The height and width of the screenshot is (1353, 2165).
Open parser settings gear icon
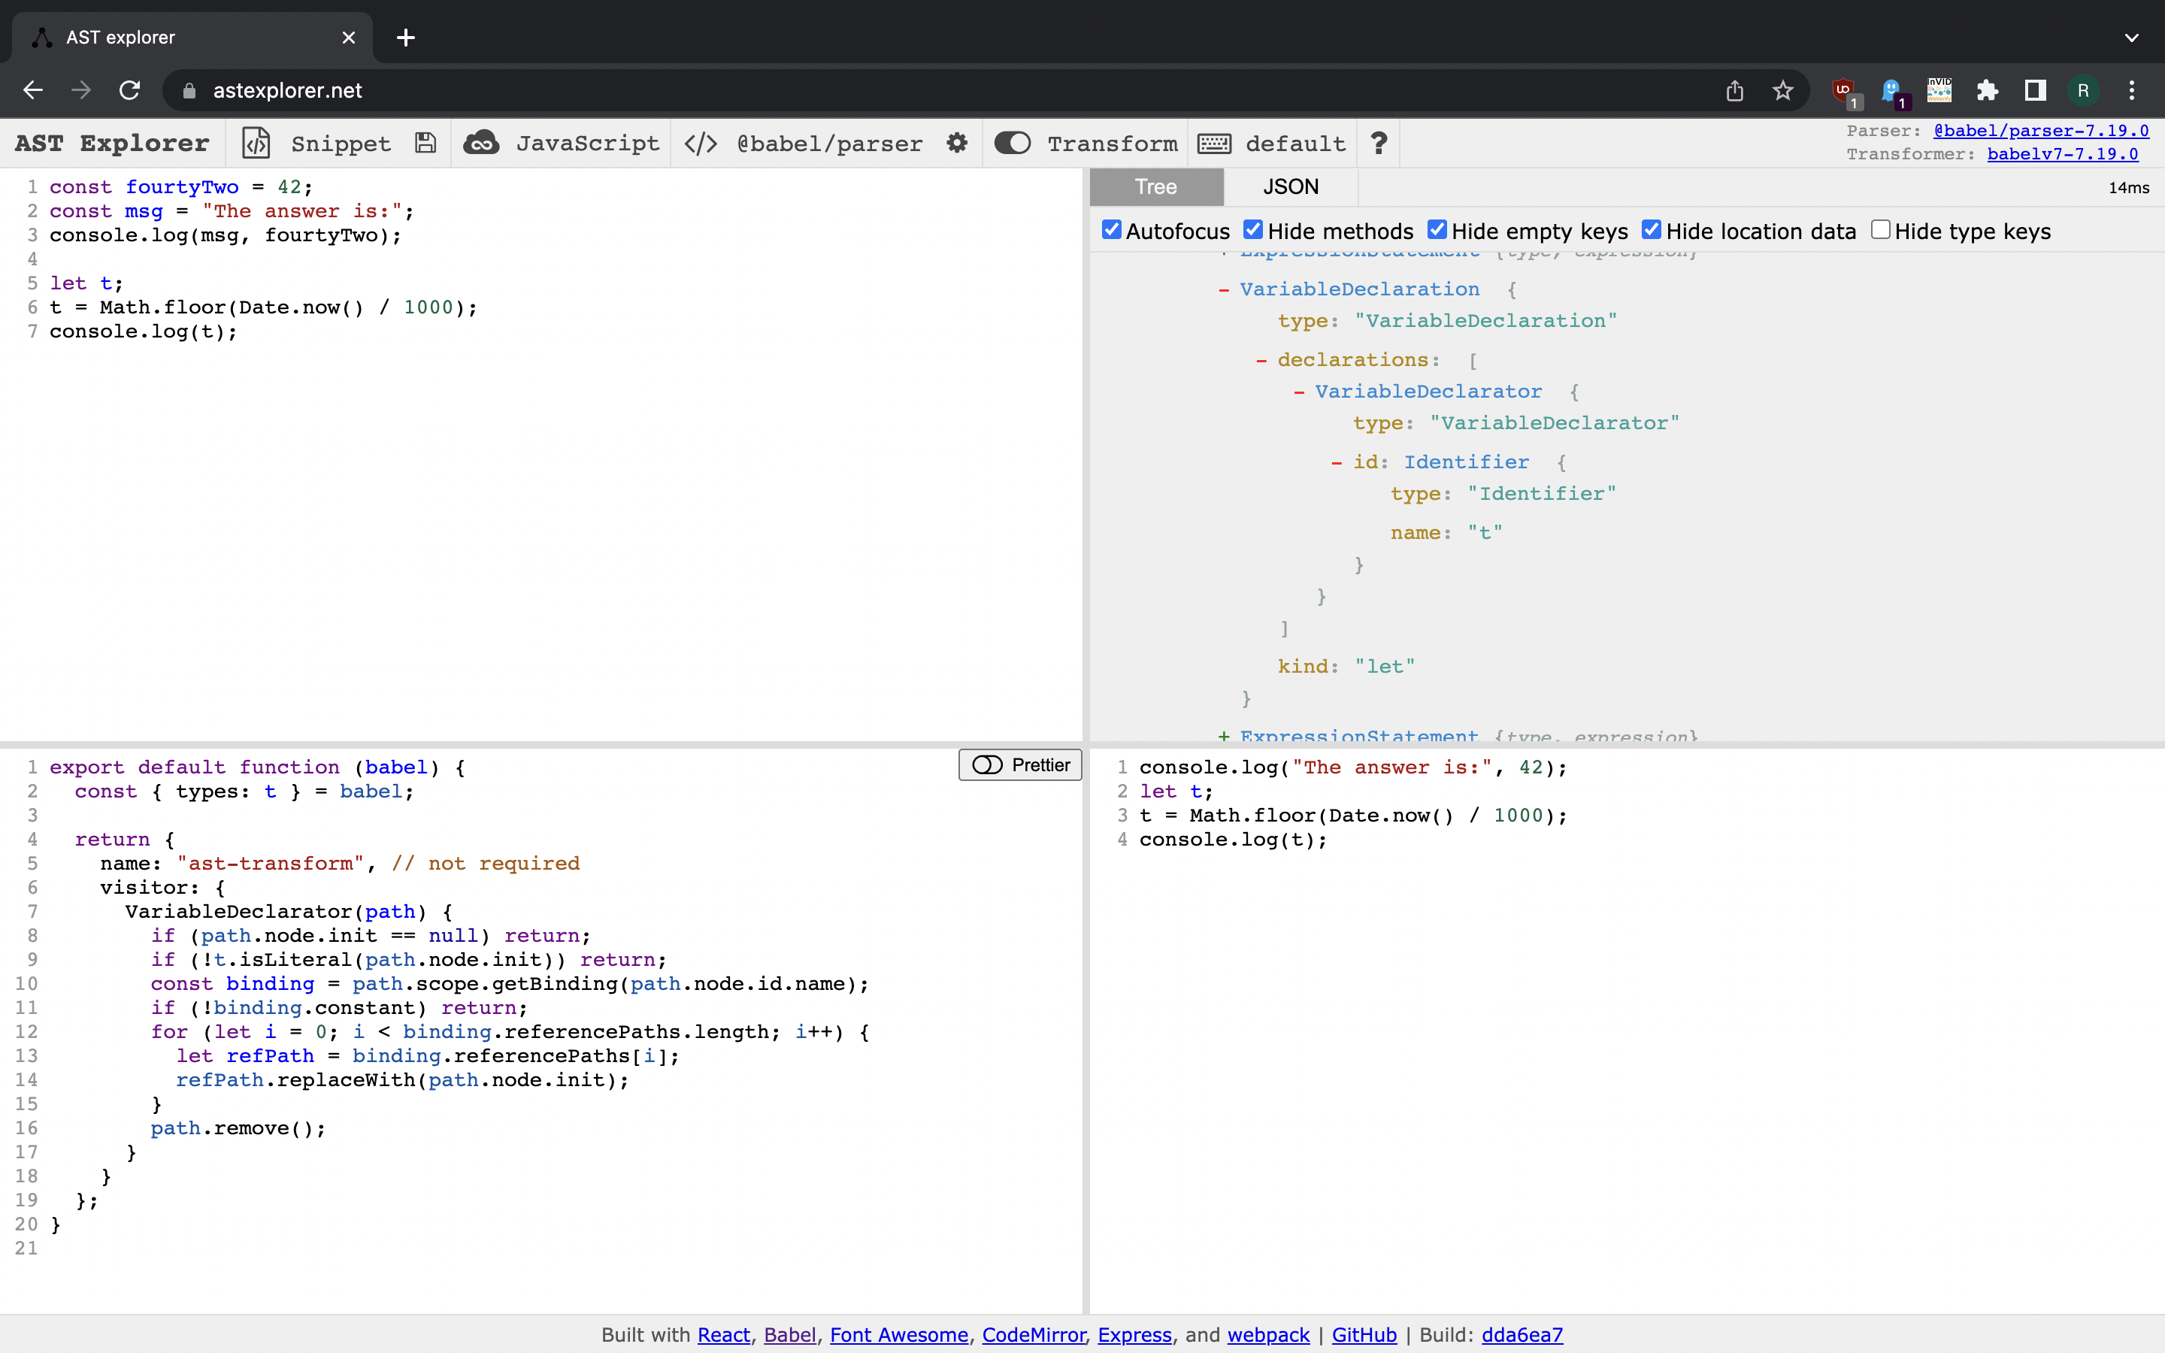957,143
